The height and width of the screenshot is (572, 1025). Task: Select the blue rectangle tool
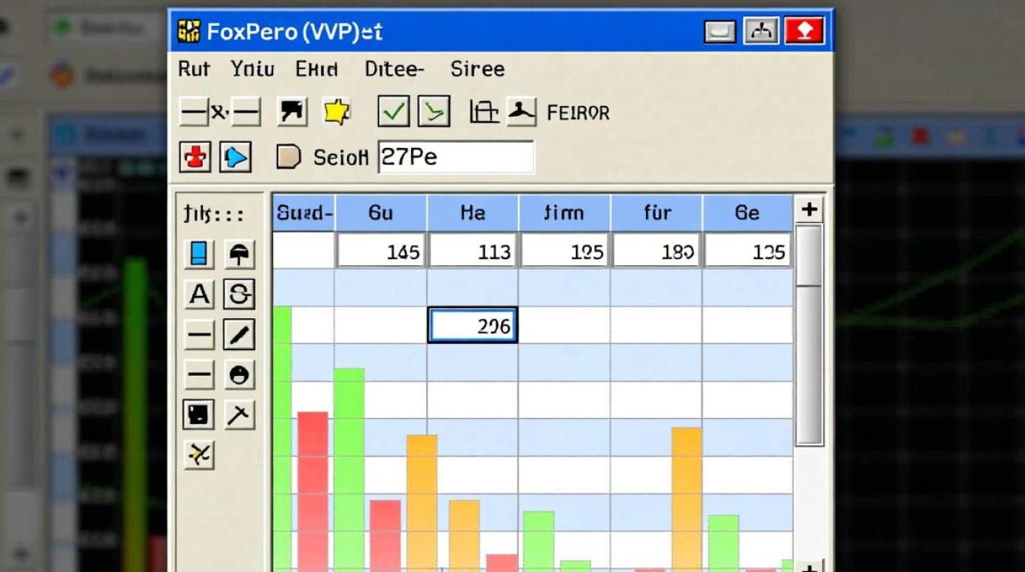coord(199,255)
